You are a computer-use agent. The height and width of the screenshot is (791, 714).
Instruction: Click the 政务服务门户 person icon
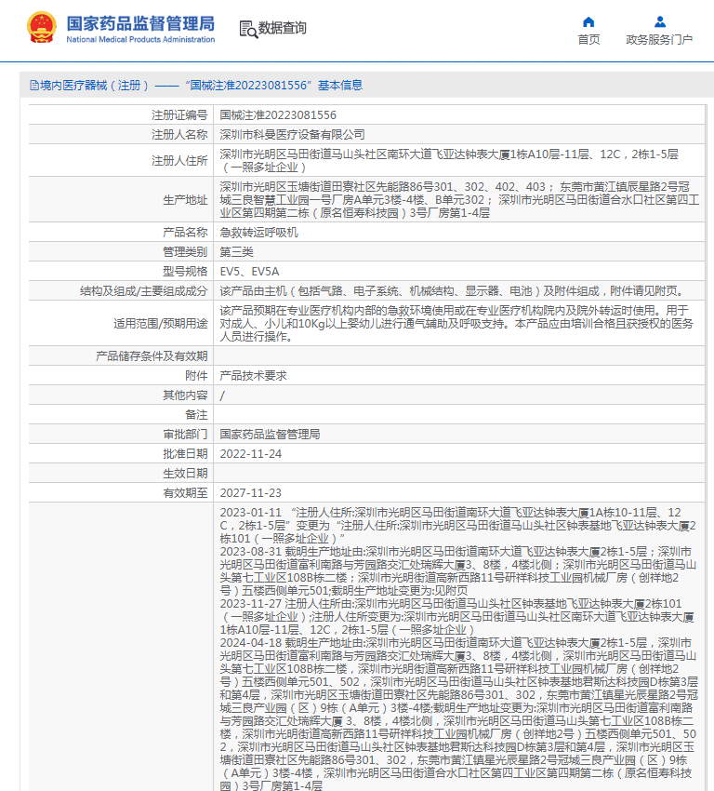tap(659, 21)
